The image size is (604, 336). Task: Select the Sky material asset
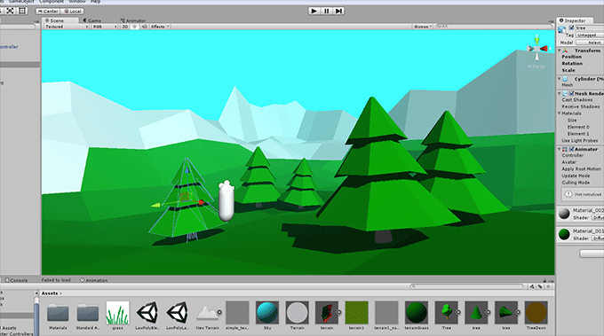click(267, 316)
